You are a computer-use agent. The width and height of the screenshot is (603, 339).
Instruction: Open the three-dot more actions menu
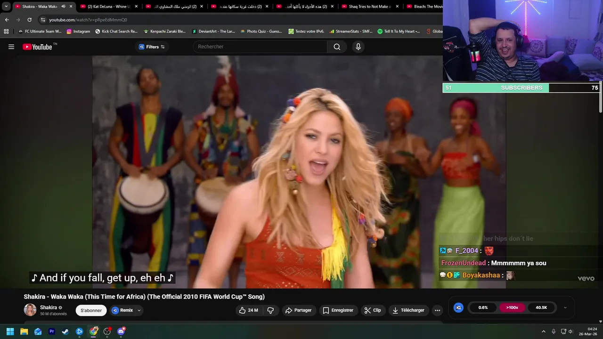pyautogui.click(x=437, y=310)
